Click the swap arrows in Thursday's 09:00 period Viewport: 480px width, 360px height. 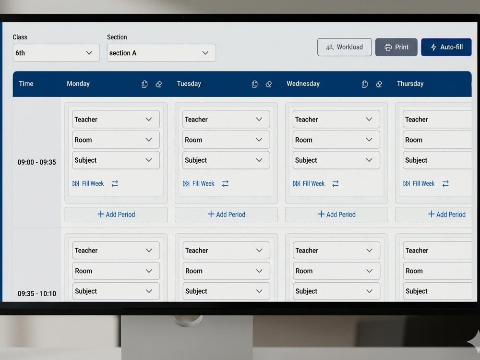(445, 183)
